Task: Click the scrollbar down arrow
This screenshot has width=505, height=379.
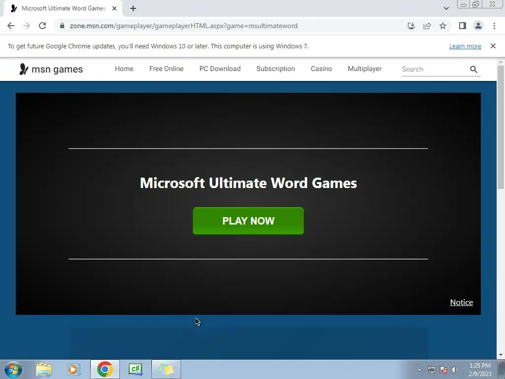Action: coord(501,355)
